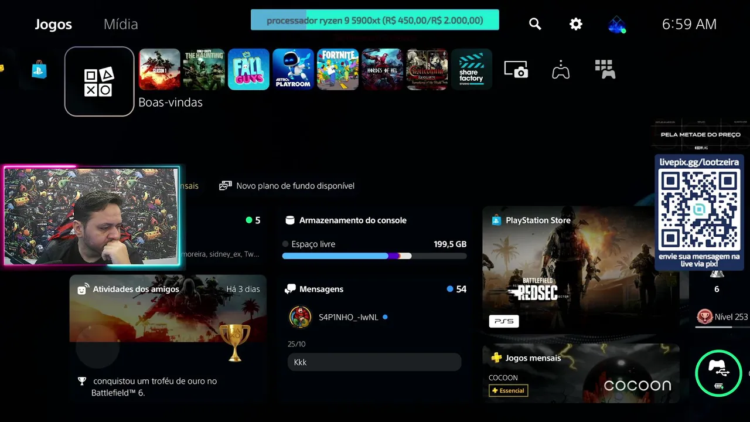This screenshot has width=750, height=422.
Task: Switch to the Jogos tab
Action: (53, 24)
